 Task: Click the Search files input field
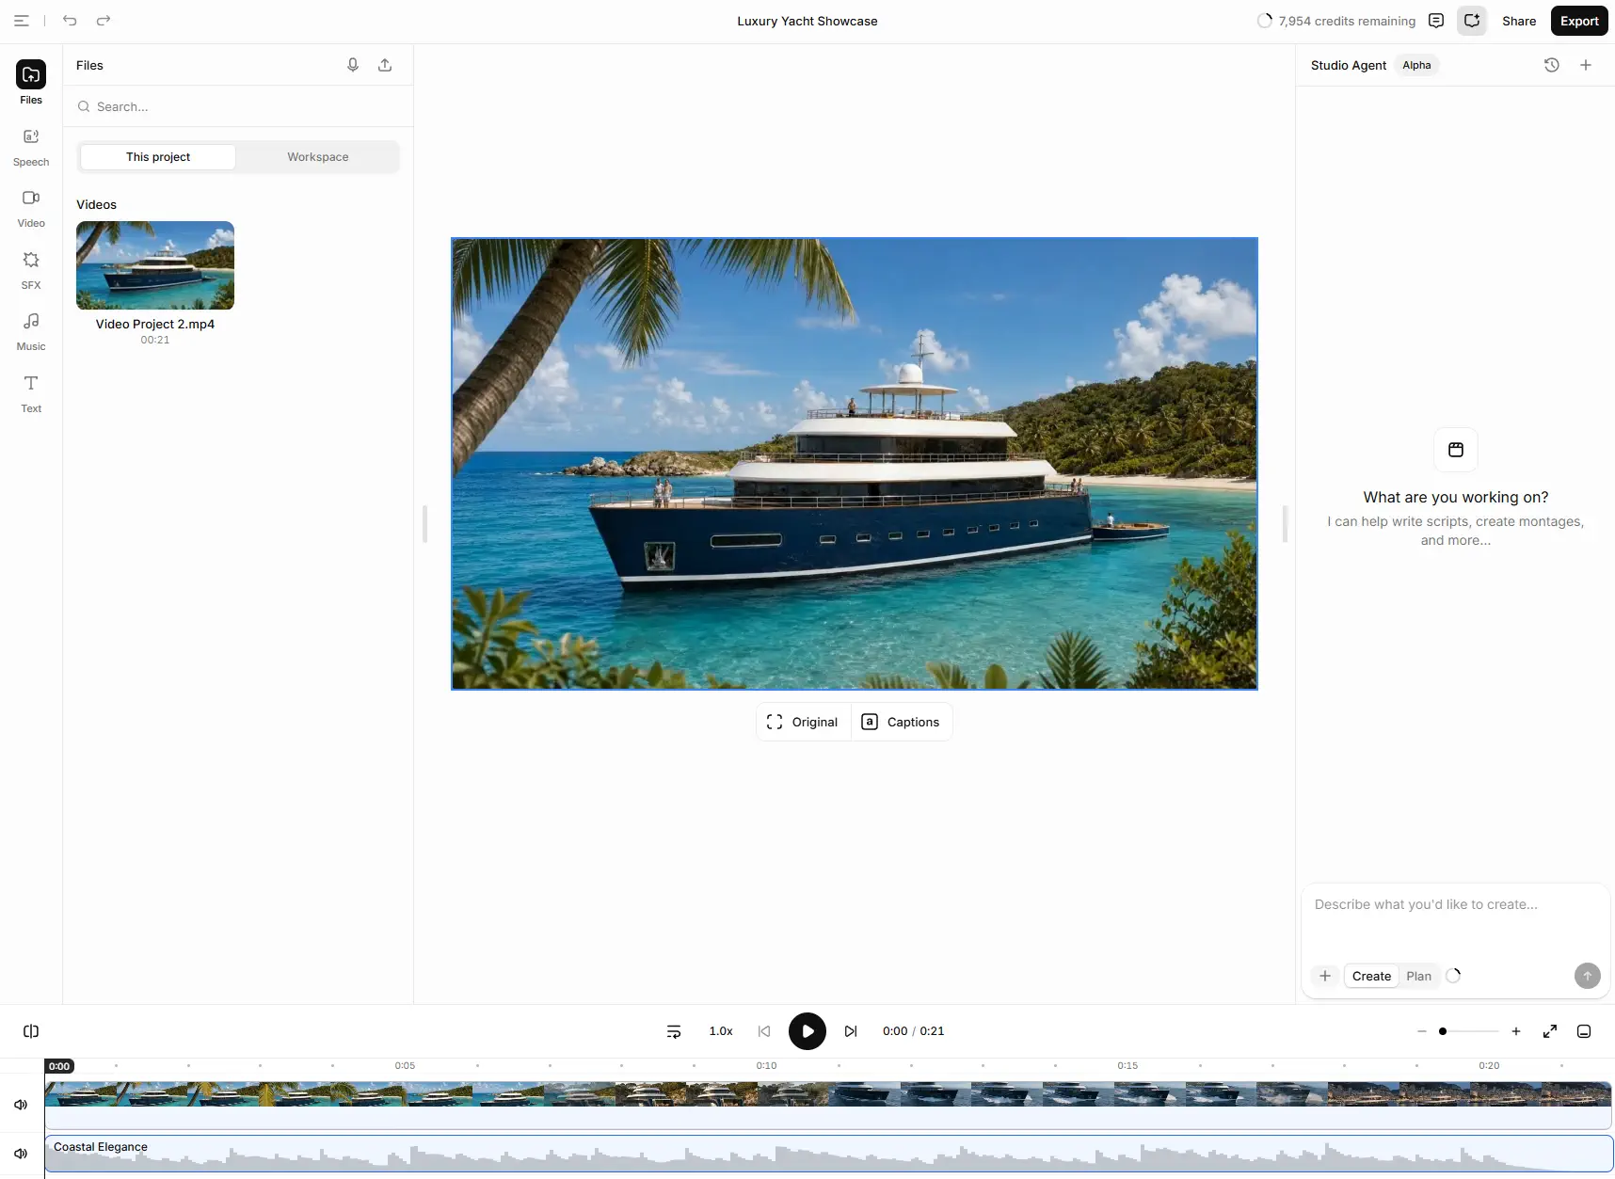[238, 106]
